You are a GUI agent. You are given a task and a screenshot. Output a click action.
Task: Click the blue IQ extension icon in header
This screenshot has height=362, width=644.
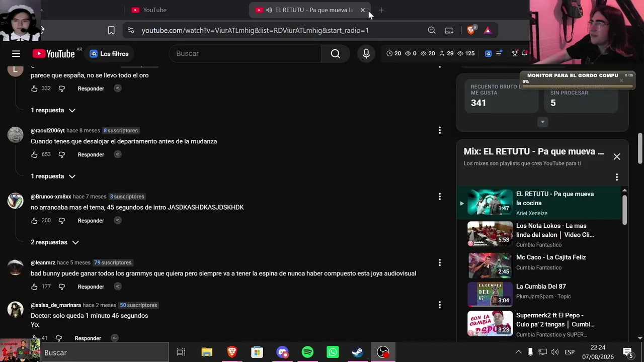(x=488, y=54)
